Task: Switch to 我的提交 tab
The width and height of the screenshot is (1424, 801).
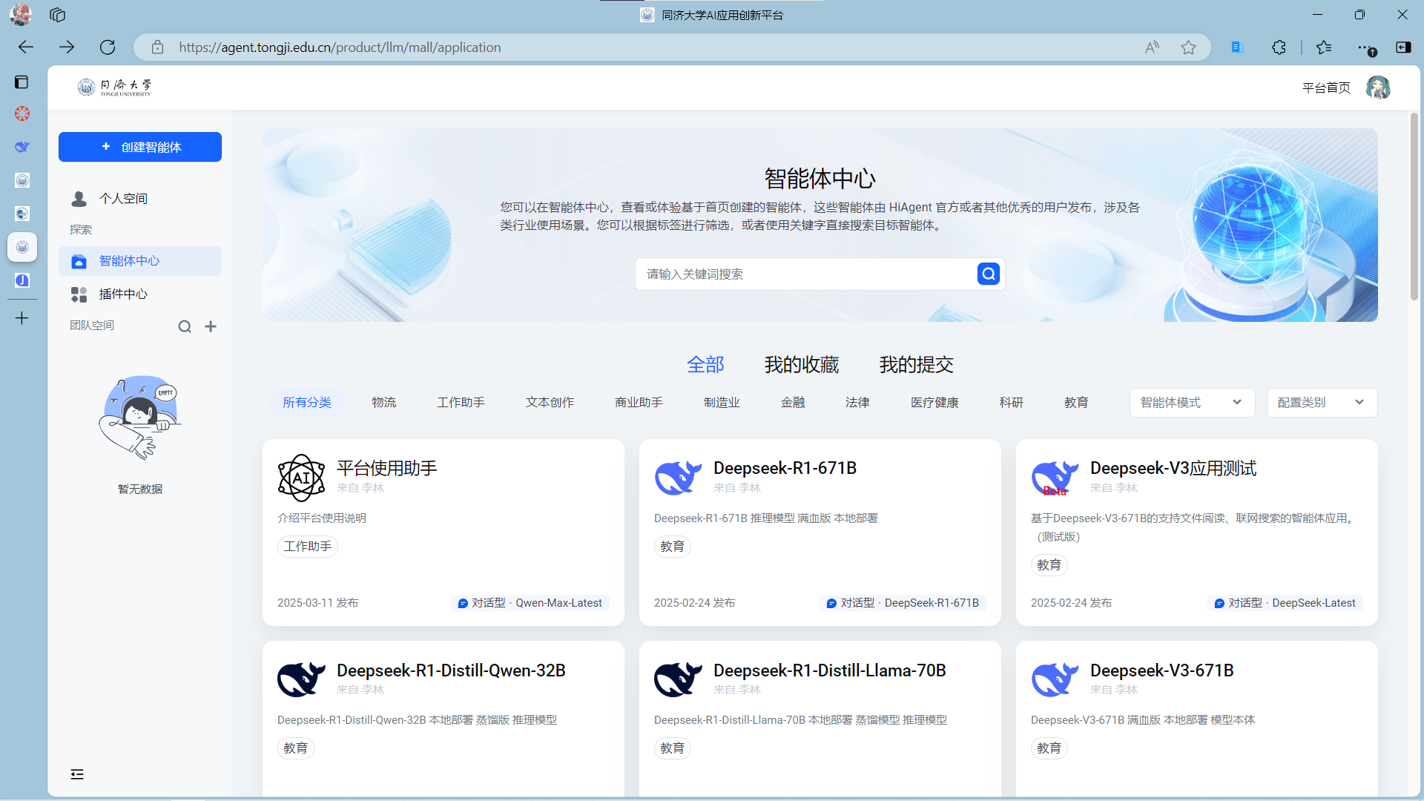Action: [x=916, y=365]
